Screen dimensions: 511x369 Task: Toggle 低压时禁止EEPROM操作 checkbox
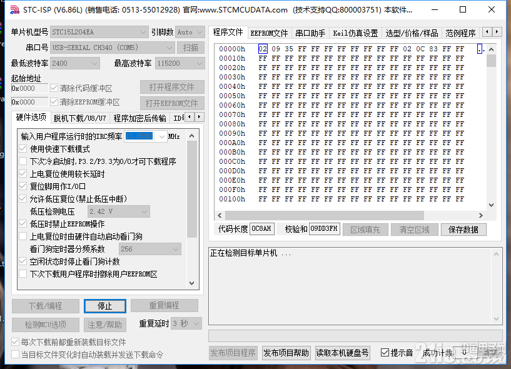(x=23, y=224)
